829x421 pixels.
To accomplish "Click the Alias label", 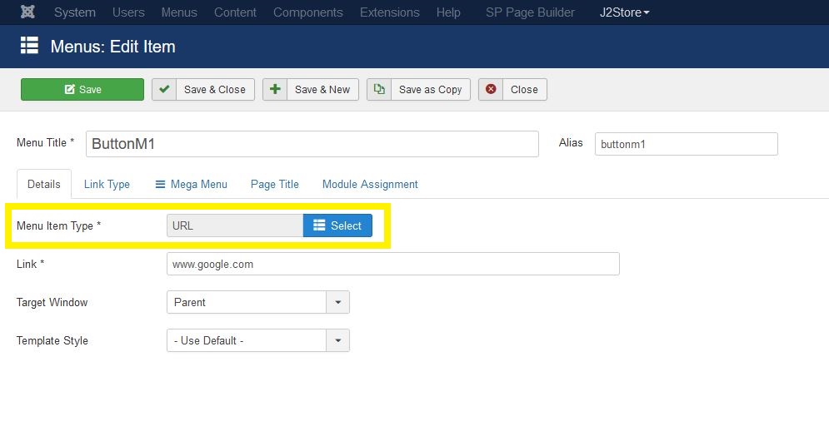I will tap(571, 142).
